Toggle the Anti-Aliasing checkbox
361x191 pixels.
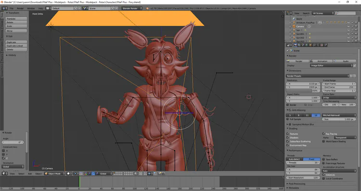point(290,110)
